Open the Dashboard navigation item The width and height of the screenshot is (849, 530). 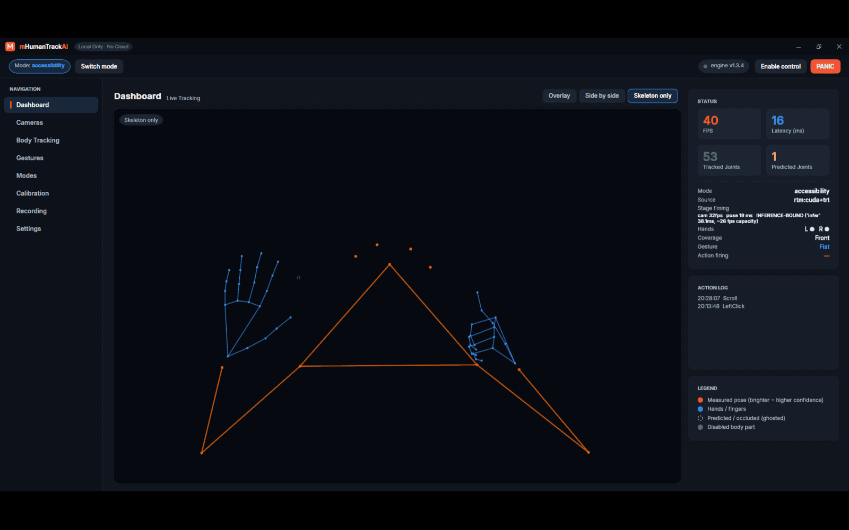click(x=51, y=105)
